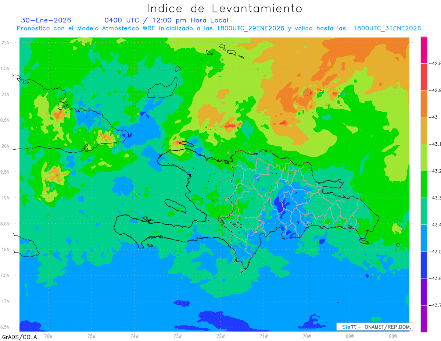
Task: Click the "76W" longitude axis label
Action: [48, 336]
